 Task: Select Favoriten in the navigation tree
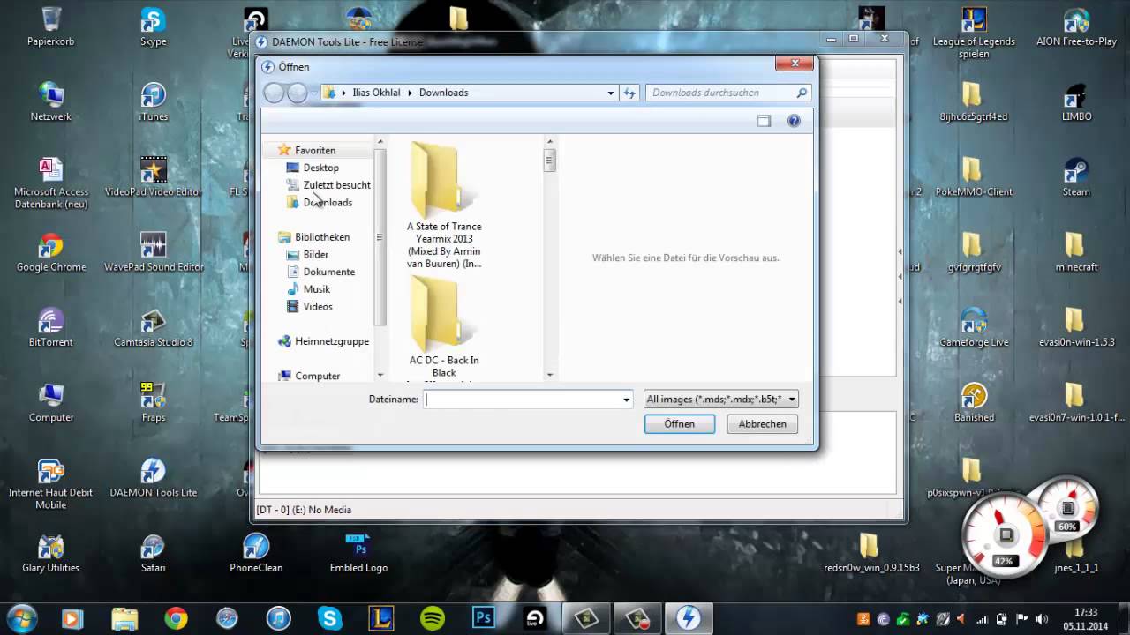pos(314,151)
